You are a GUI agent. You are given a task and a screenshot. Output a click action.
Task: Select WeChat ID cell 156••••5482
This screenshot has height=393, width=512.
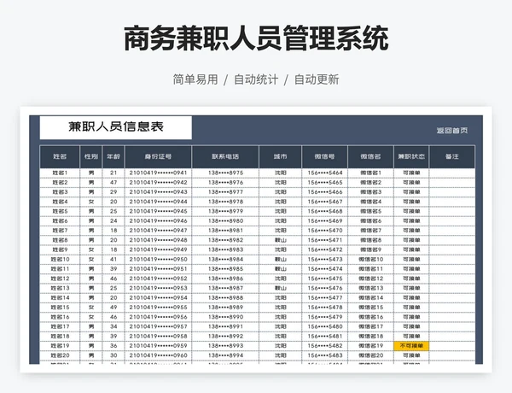325,346
